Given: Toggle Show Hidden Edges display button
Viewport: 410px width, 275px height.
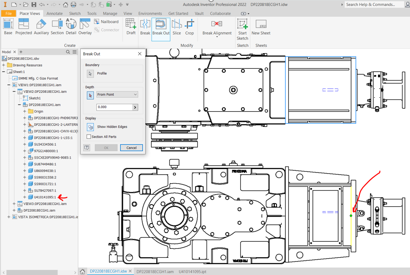Looking at the screenshot, I should click(90, 127).
